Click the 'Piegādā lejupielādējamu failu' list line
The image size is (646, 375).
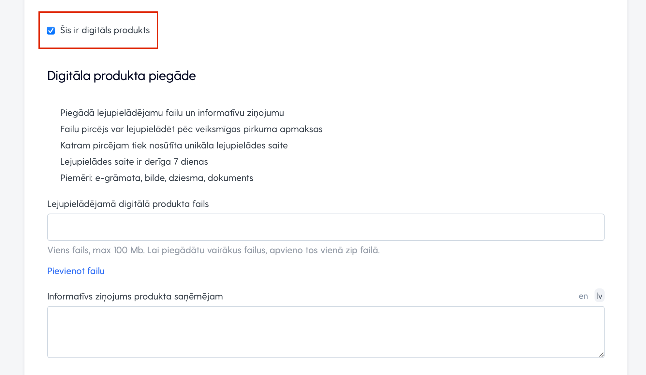pos(172,113)
